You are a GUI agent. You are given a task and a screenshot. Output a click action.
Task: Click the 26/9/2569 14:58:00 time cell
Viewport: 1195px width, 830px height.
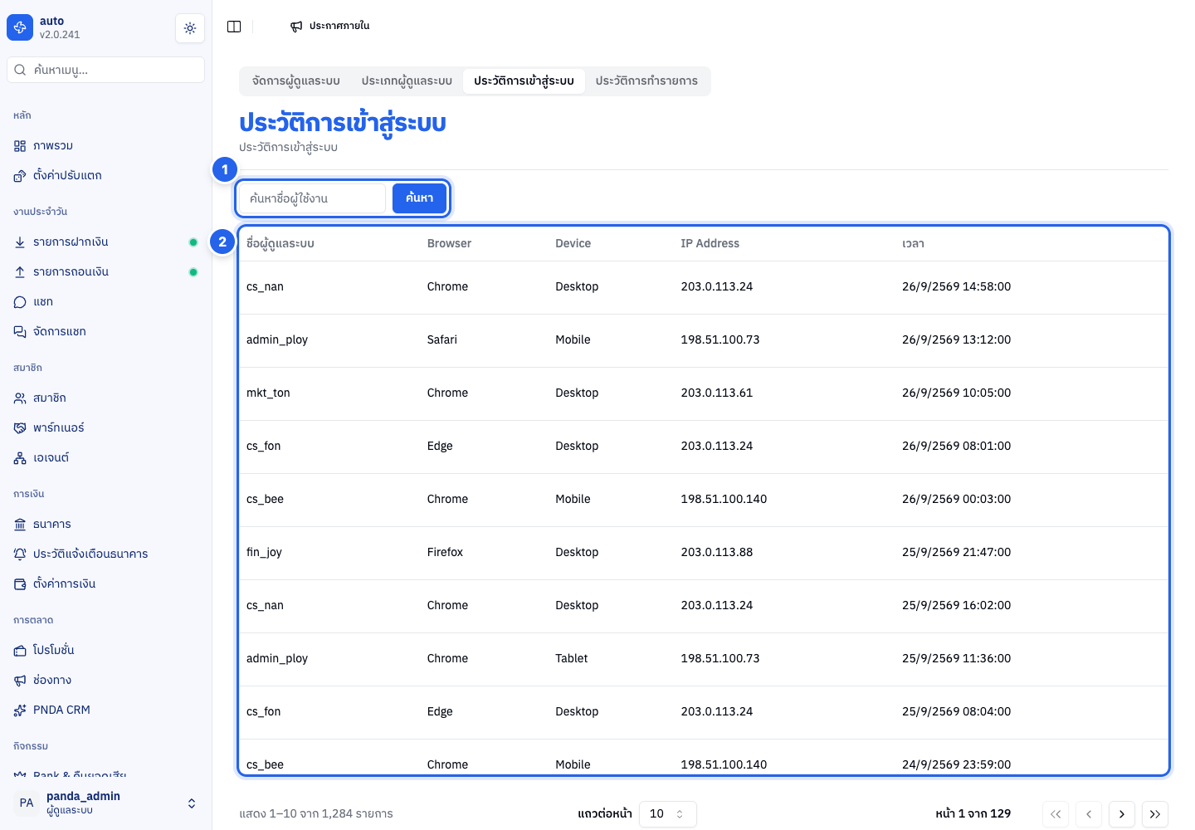[956, 287]
